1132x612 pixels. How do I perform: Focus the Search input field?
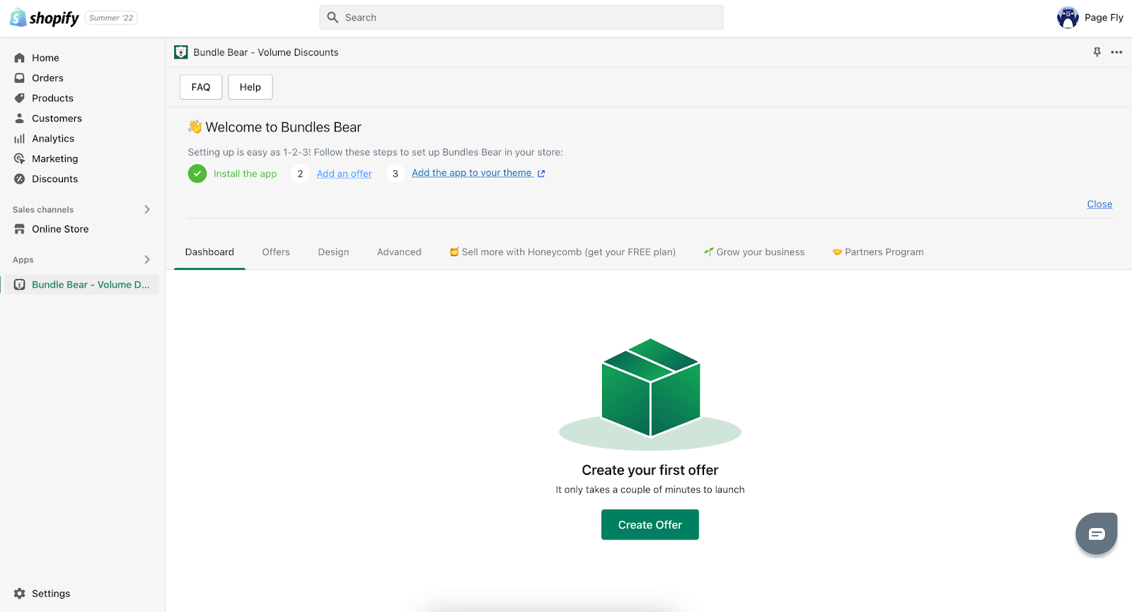tap(521, 18)
